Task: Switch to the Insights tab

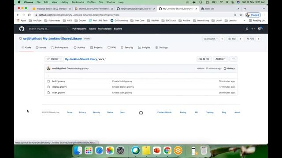Action: pyautogui.click(x=144, y=47)
